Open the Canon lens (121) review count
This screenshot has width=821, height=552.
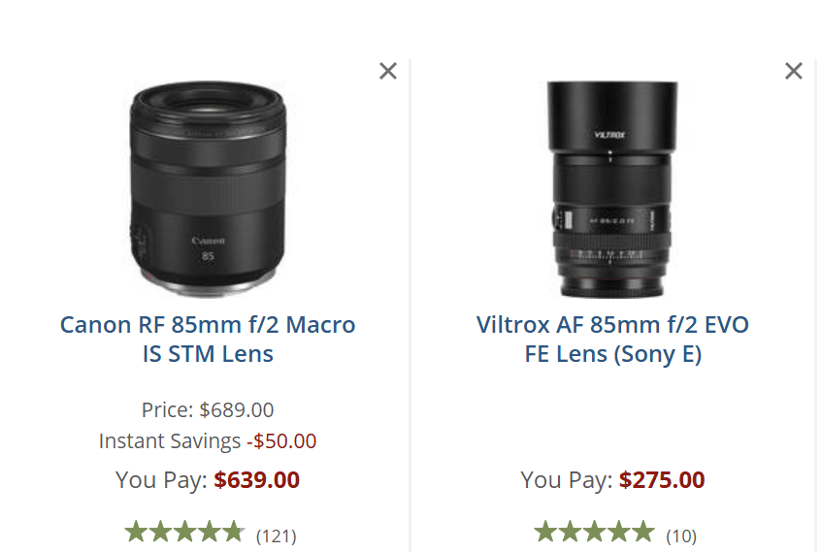pos(277,536)
